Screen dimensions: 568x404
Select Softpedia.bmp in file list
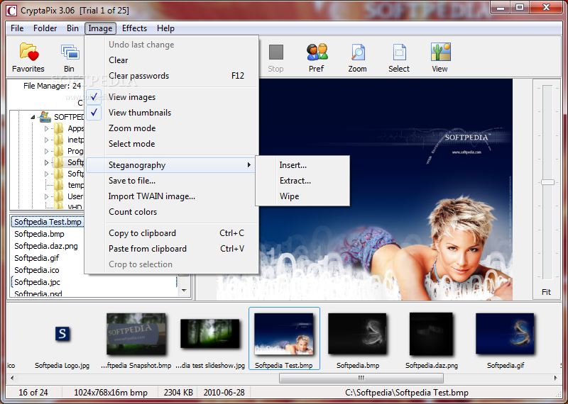pos(39,234)
